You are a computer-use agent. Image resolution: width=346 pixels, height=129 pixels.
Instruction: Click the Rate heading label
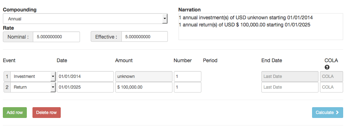pos(8,28)
